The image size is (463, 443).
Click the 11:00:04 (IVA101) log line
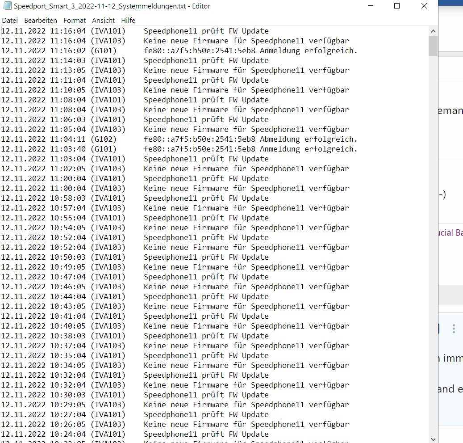point(135,178)
